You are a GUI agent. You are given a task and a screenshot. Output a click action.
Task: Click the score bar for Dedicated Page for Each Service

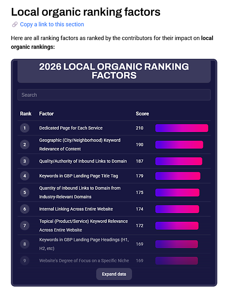point(182,128)
